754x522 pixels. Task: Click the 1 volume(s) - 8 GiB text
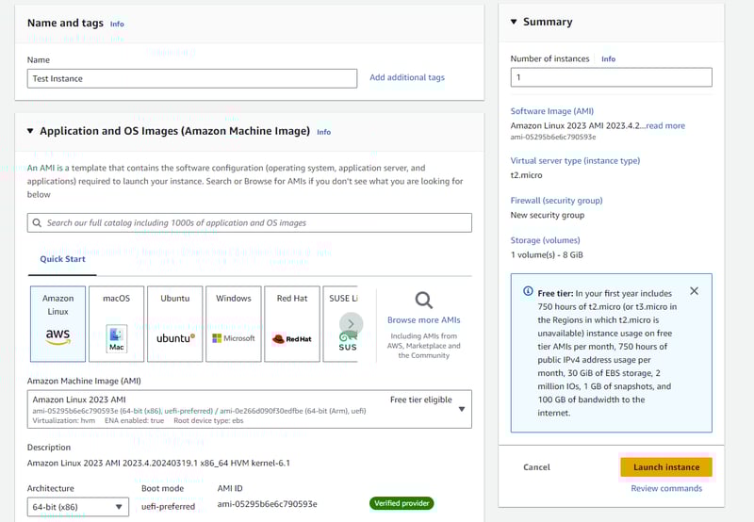pos(547,255)
